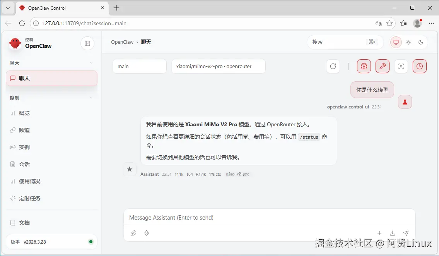Viewport: 439px width, 256px height.
Task: Click the 你是什么模型 user message bubble
Action: click(x=372, y=90)
